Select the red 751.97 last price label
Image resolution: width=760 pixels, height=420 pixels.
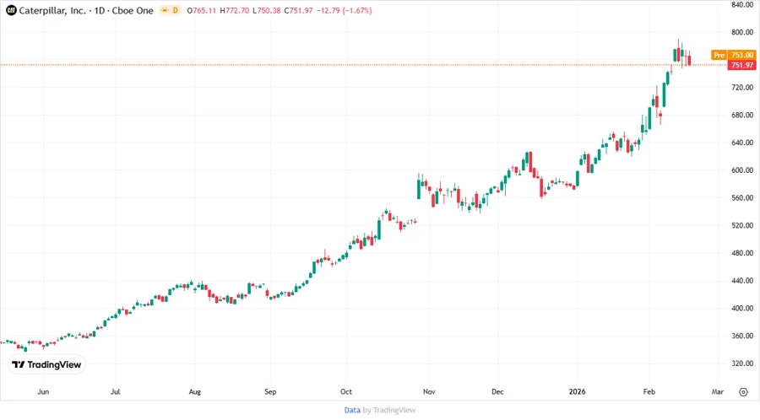coord(742,65)
